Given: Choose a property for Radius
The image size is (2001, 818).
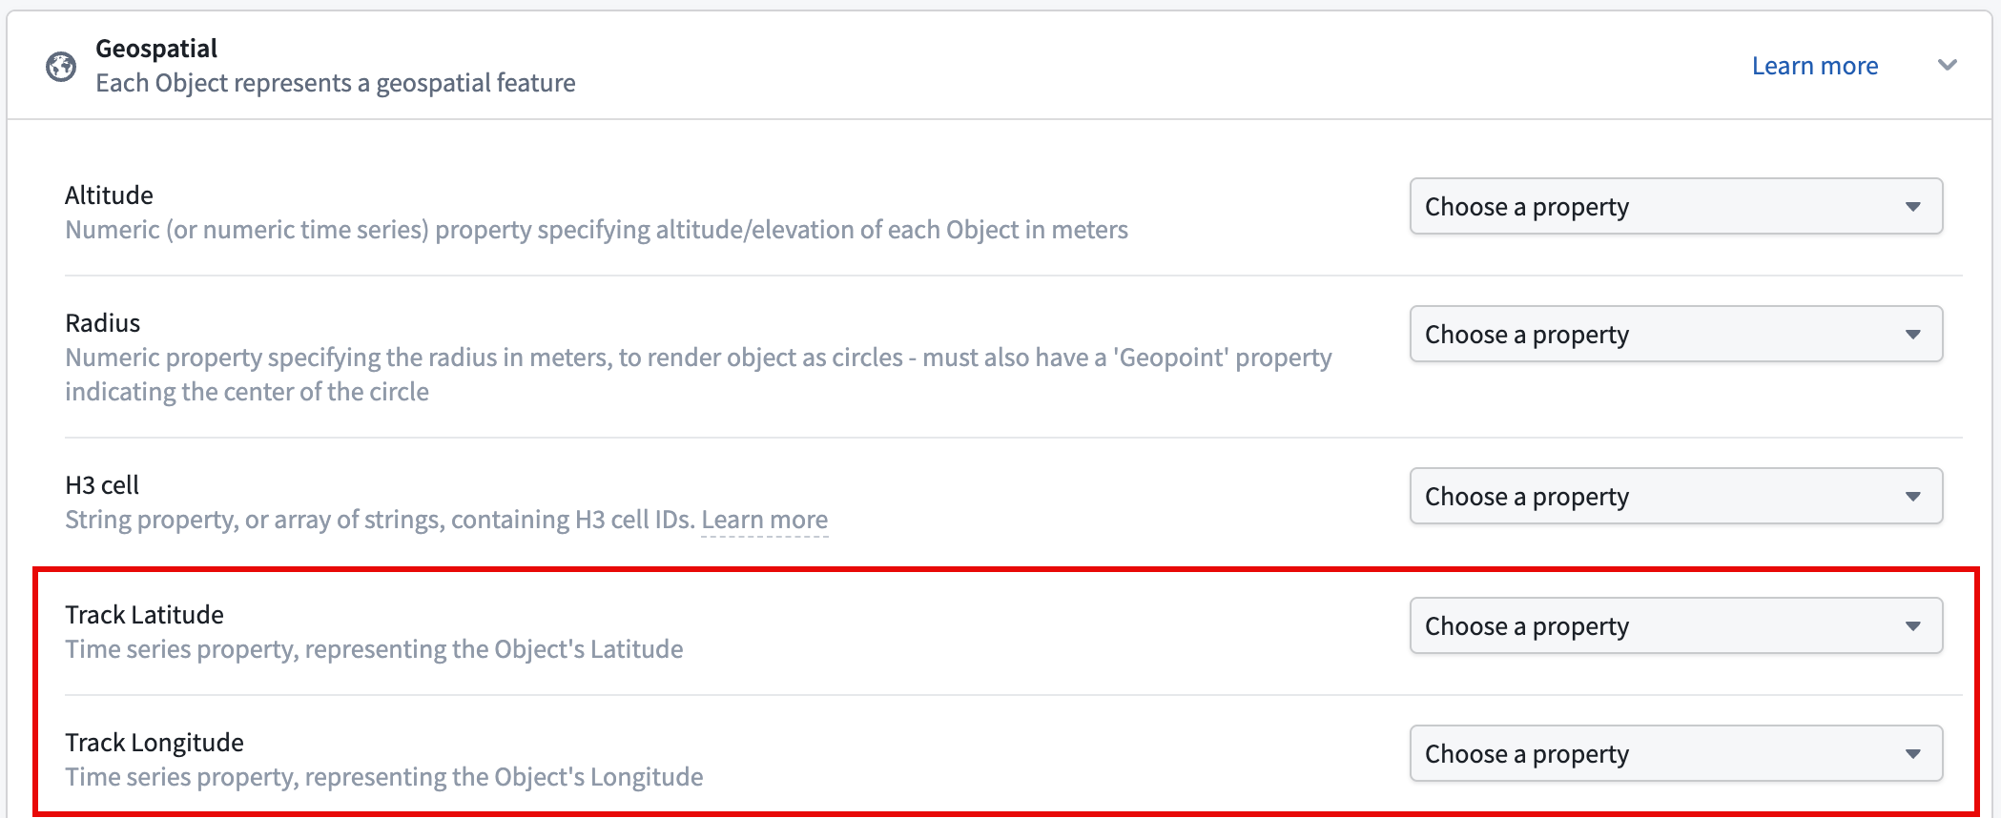Looking at the screenshot, I should pos(1675,334).
